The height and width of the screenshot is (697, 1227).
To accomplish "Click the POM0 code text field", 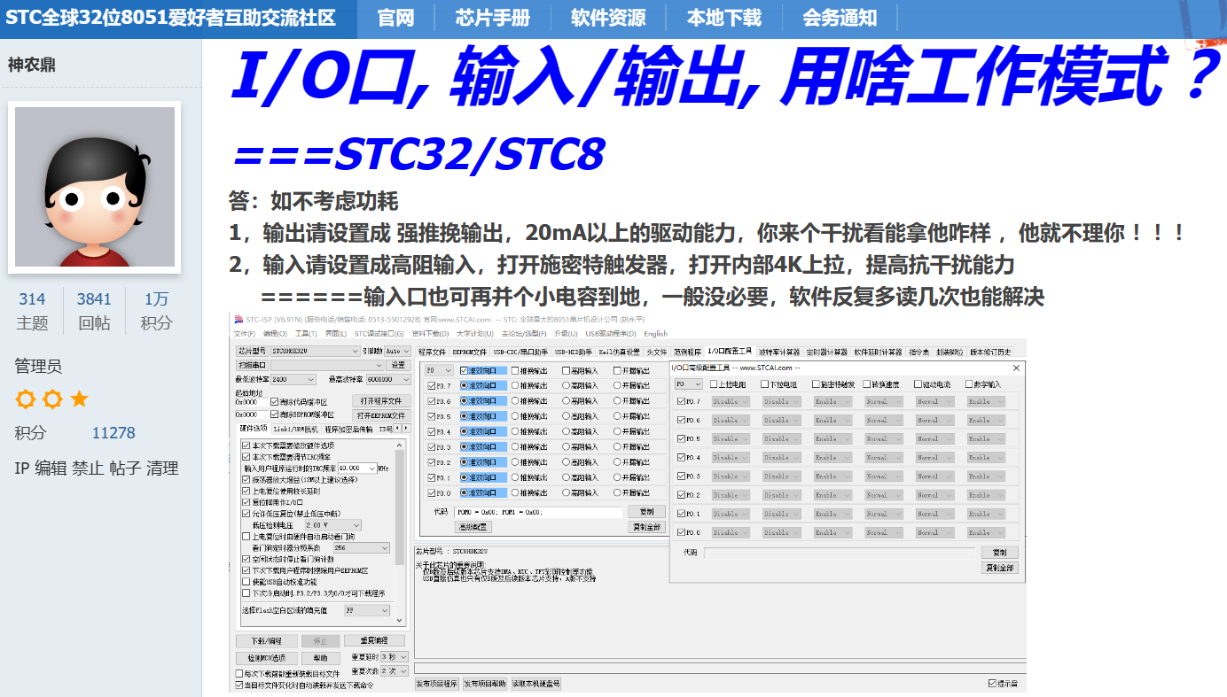I will [x=538, y=512].
